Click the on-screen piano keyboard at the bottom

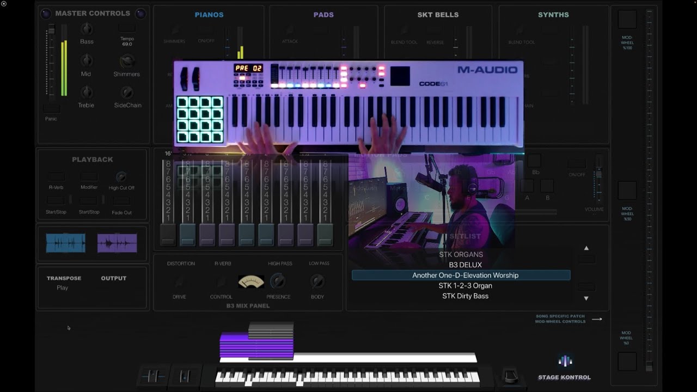coord(347,377)
